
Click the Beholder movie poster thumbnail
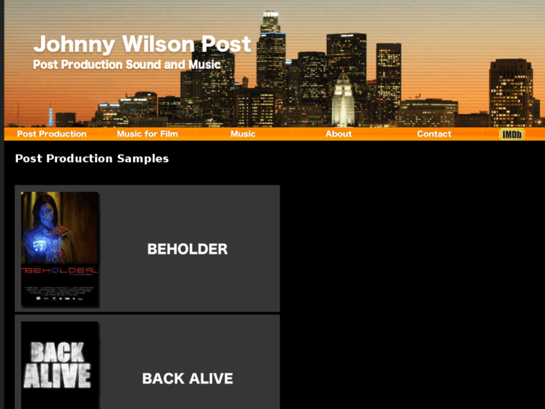[x=59, y=249]
